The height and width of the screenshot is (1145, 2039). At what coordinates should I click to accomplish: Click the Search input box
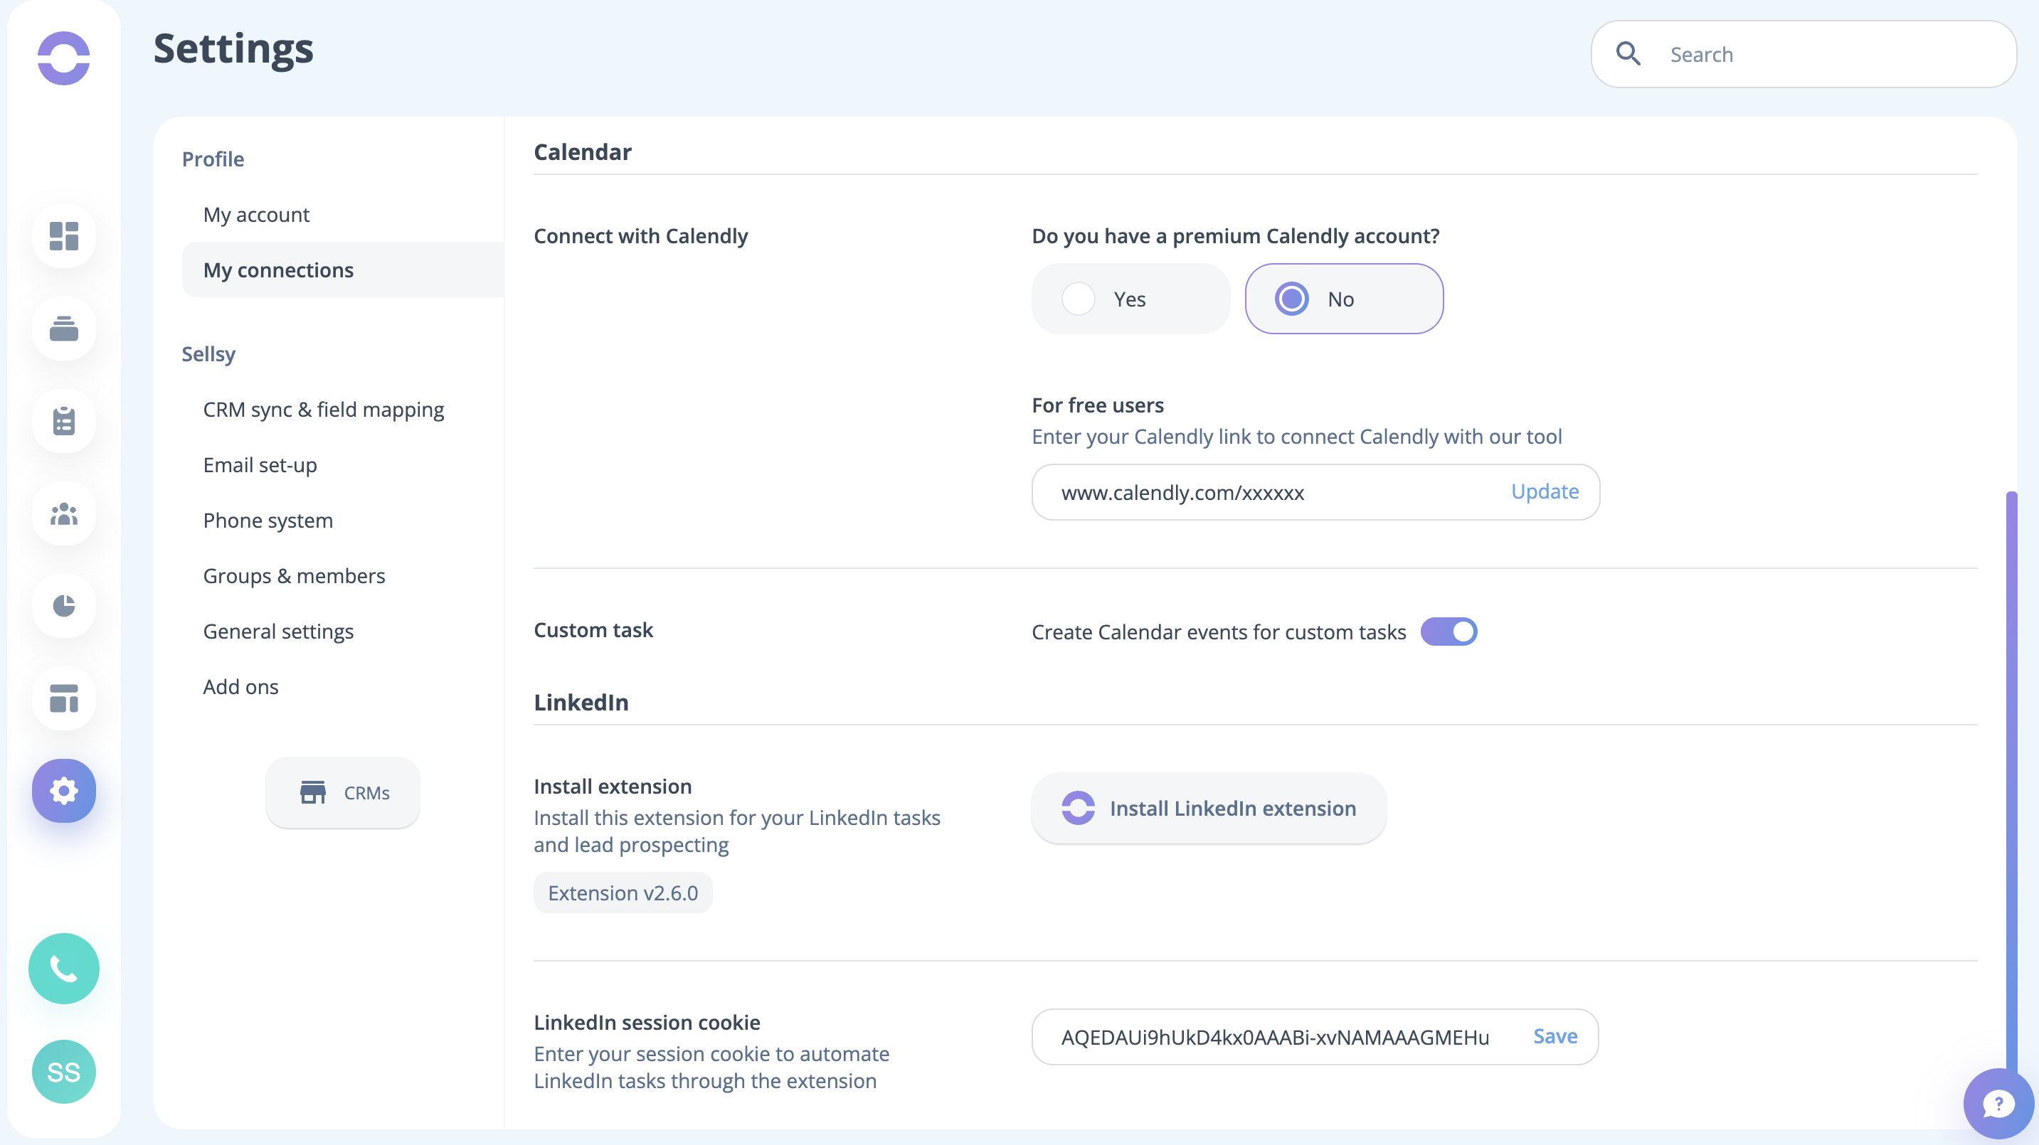click(1804, 54)
